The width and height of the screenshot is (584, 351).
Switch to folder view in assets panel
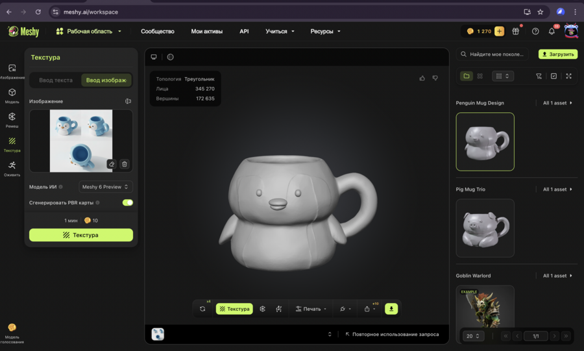pos(466,76)
